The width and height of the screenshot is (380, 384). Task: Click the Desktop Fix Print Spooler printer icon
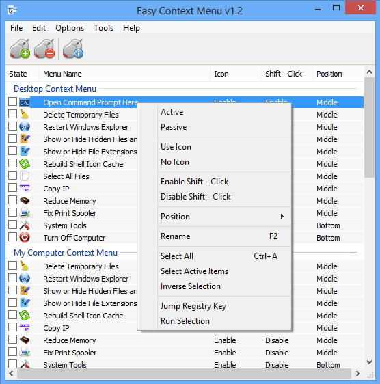(x=25, y=212)
